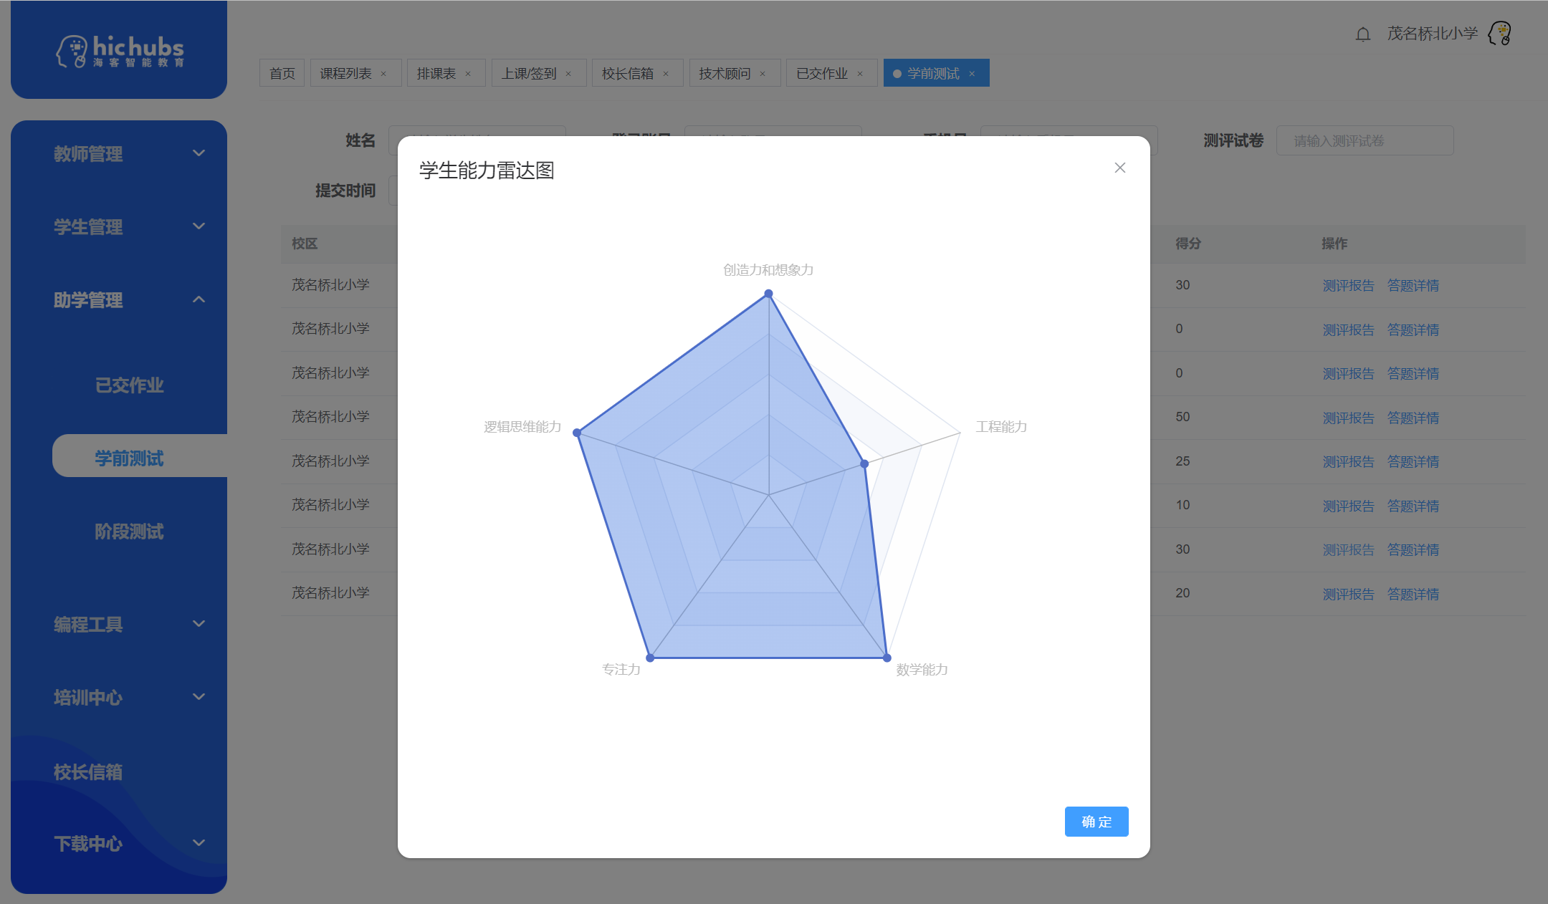Close the 排课表 tab with its x icon
This screenshot has height=904, width=1548.
(x=468, y=72)
